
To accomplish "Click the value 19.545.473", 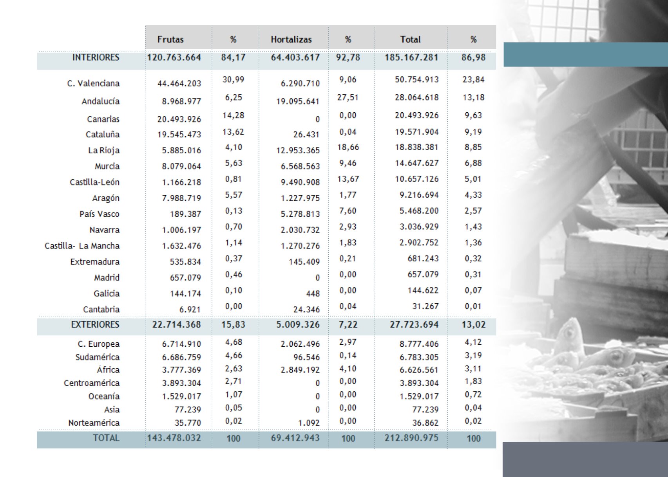I will pyautogui.click(x=179, y=135).
